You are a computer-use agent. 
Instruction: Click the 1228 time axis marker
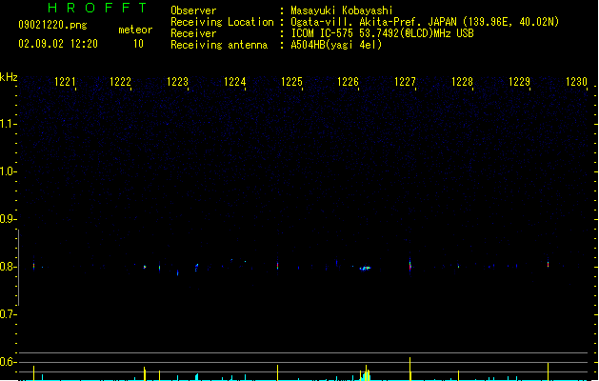click(462, 82)
